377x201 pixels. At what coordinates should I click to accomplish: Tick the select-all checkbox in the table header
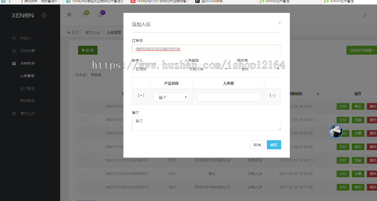coord(85,94)
